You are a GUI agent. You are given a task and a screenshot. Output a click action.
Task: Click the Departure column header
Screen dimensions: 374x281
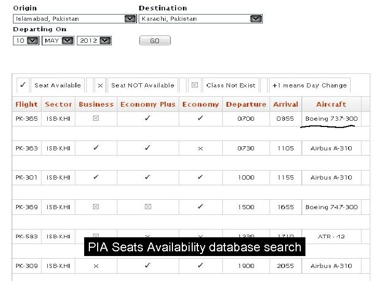pos(246,105)
